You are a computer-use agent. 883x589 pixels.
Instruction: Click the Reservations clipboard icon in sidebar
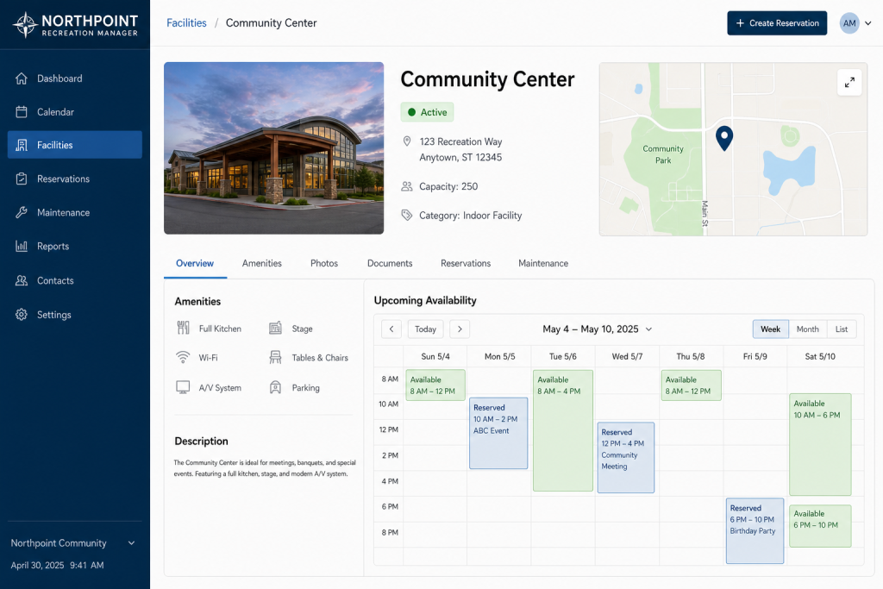pos(22,179)
